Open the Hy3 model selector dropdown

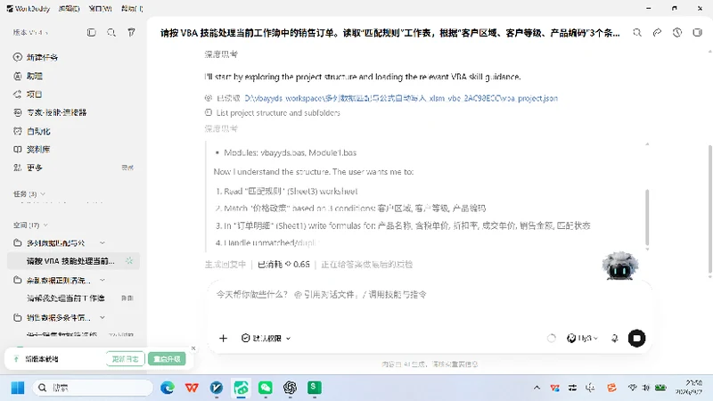point(583,339)
